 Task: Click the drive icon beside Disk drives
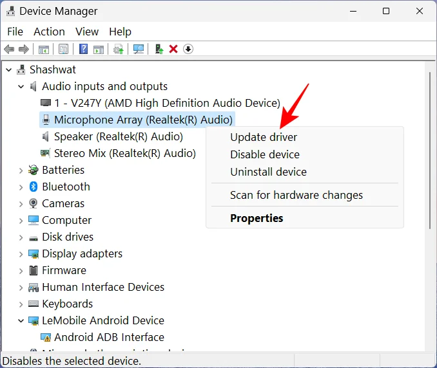coord(34,238)
